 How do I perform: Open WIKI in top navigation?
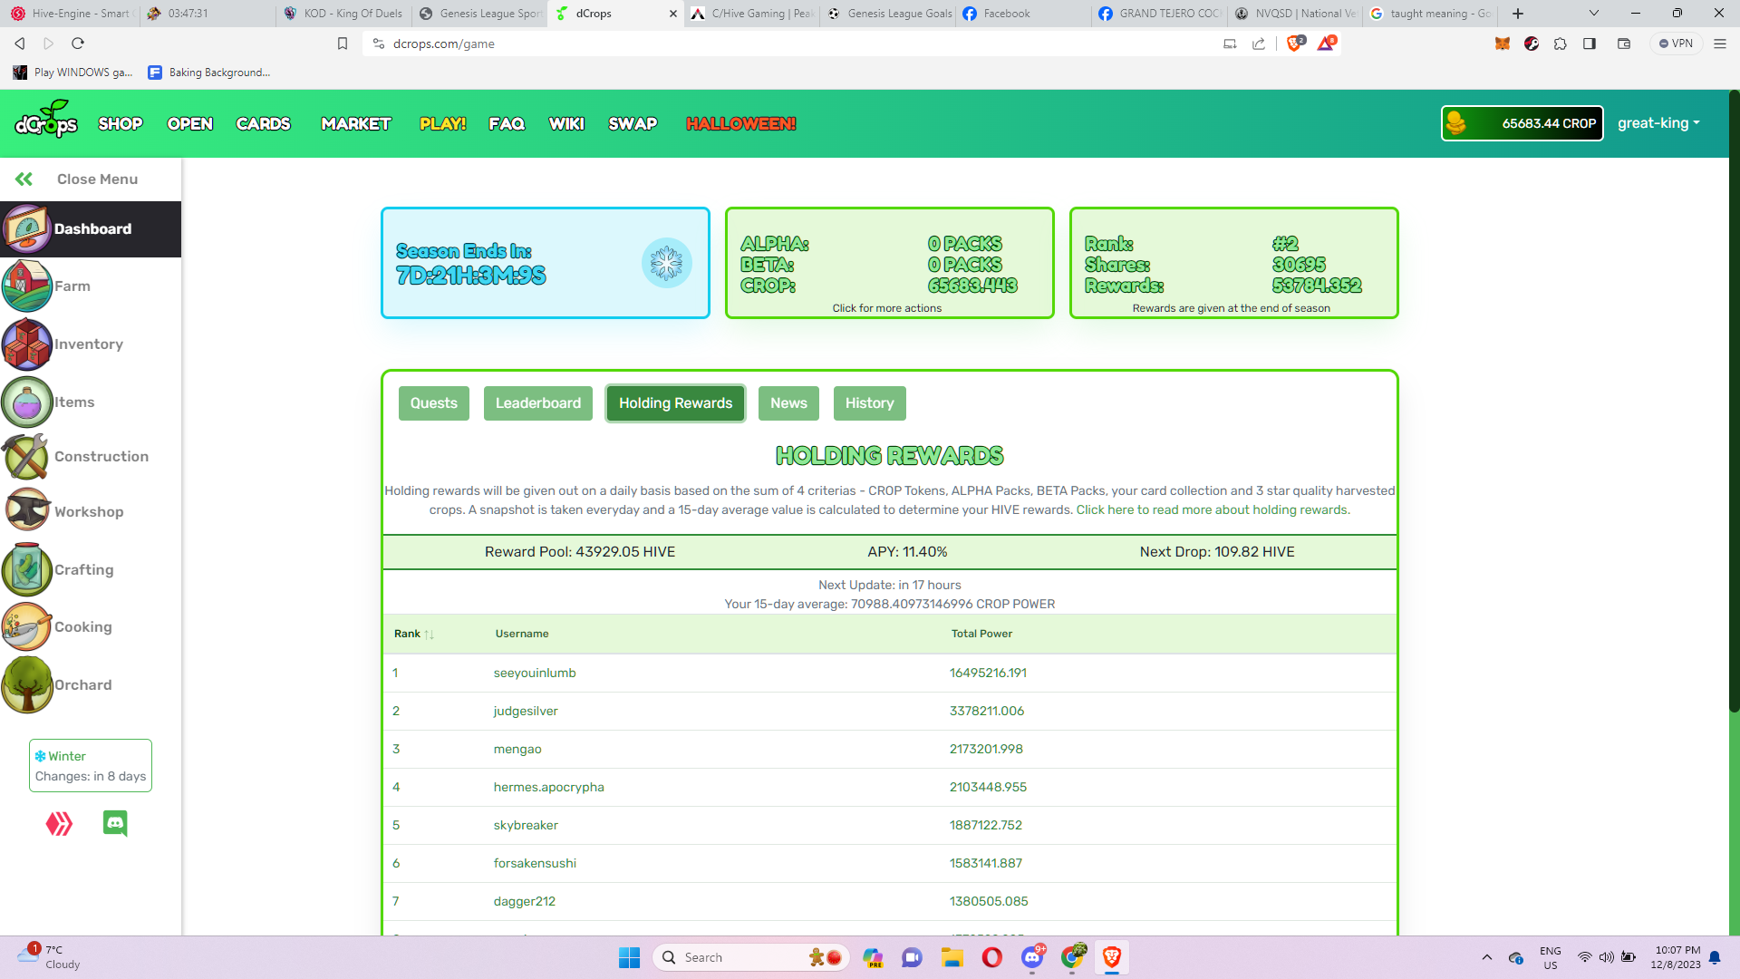tap(566, 123)
